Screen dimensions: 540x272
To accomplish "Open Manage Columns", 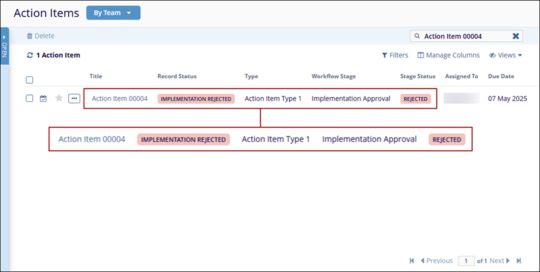I will coord(449,55).
